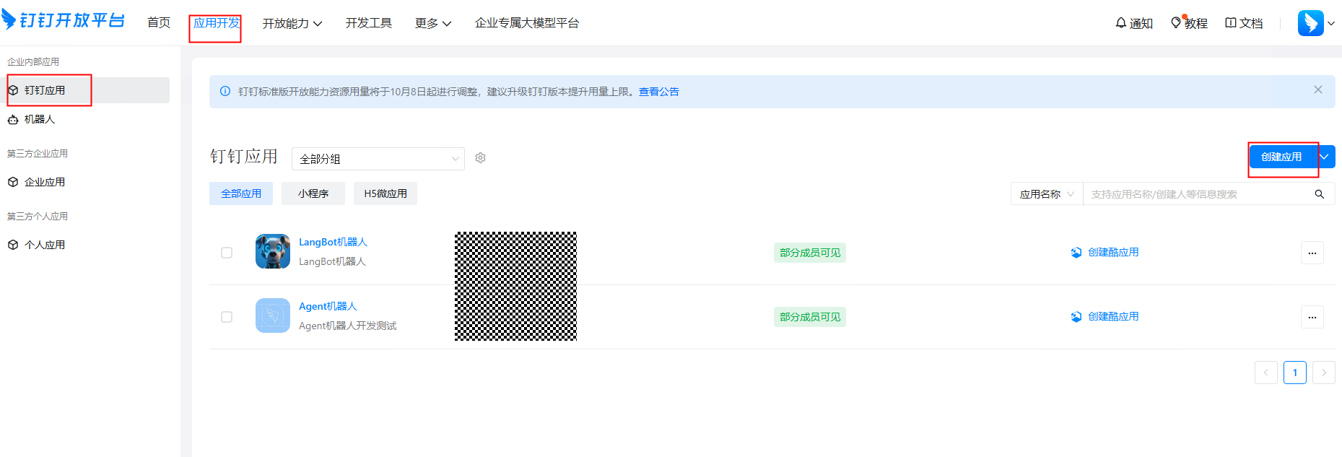Click the user avatar at top right
The image size is (1342, 457).
point(1310,23)
